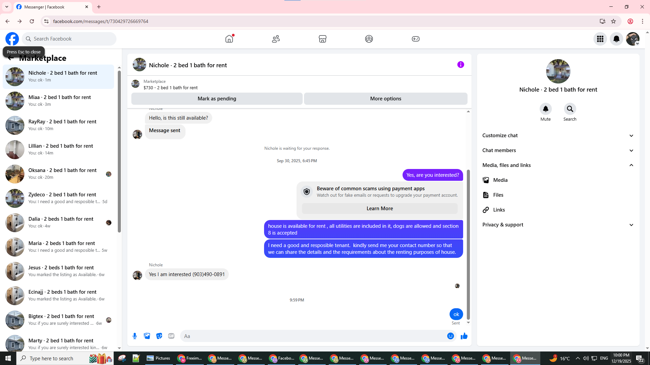Screen dimensions: 650x365
Task: Click the Mark as pending button
Action: [x=217, y=99]
